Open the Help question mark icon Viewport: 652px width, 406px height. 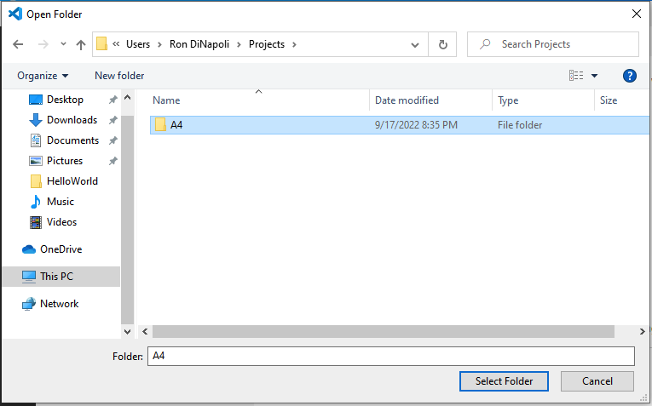pos(630,76)
